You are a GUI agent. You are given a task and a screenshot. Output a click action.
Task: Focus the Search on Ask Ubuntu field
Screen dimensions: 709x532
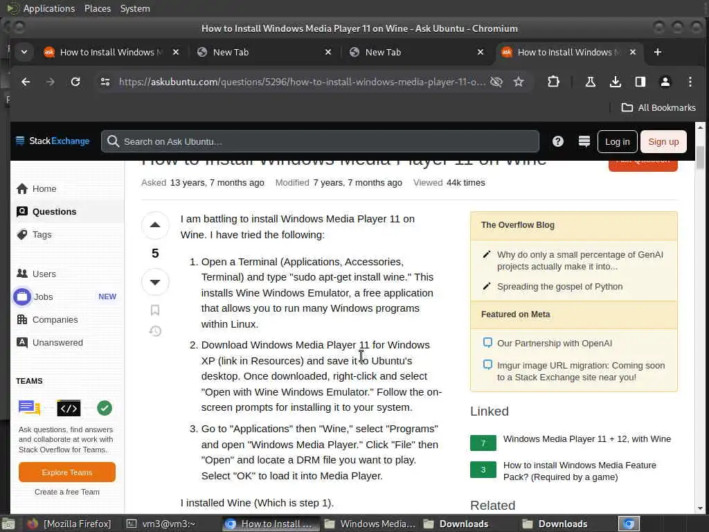pos(320,141)
